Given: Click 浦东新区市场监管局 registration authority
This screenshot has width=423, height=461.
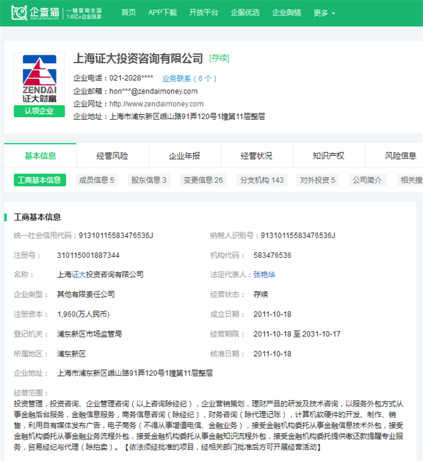Looking at the screenshot, I should click(x=89, y=334).
